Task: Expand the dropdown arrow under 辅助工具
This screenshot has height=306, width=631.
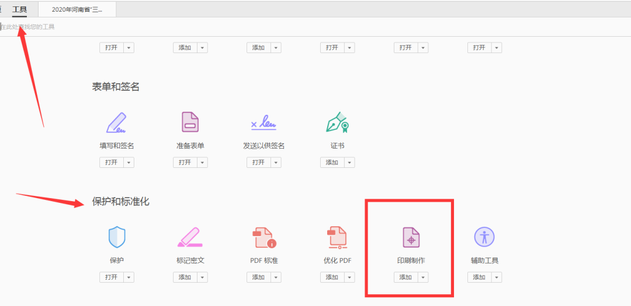Action: coord(497,277)
